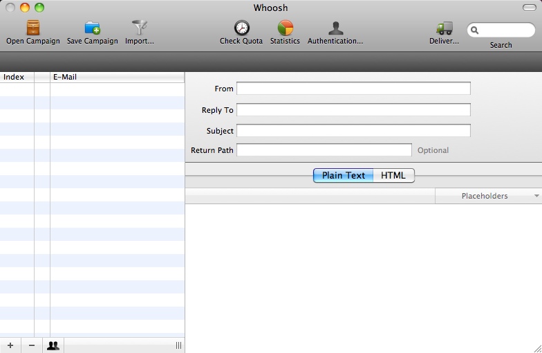Click the contacts group icon below list
The image size is (542, 353).
(x=53, y=345)
